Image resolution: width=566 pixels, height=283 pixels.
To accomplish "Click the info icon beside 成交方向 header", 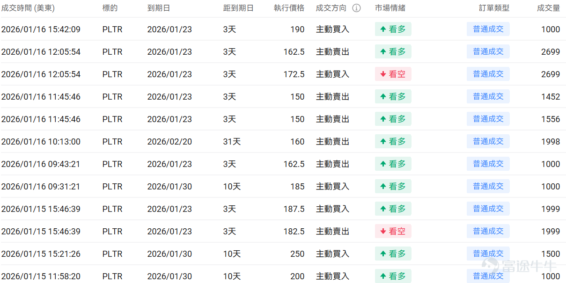I will click(x=356, y=8).
